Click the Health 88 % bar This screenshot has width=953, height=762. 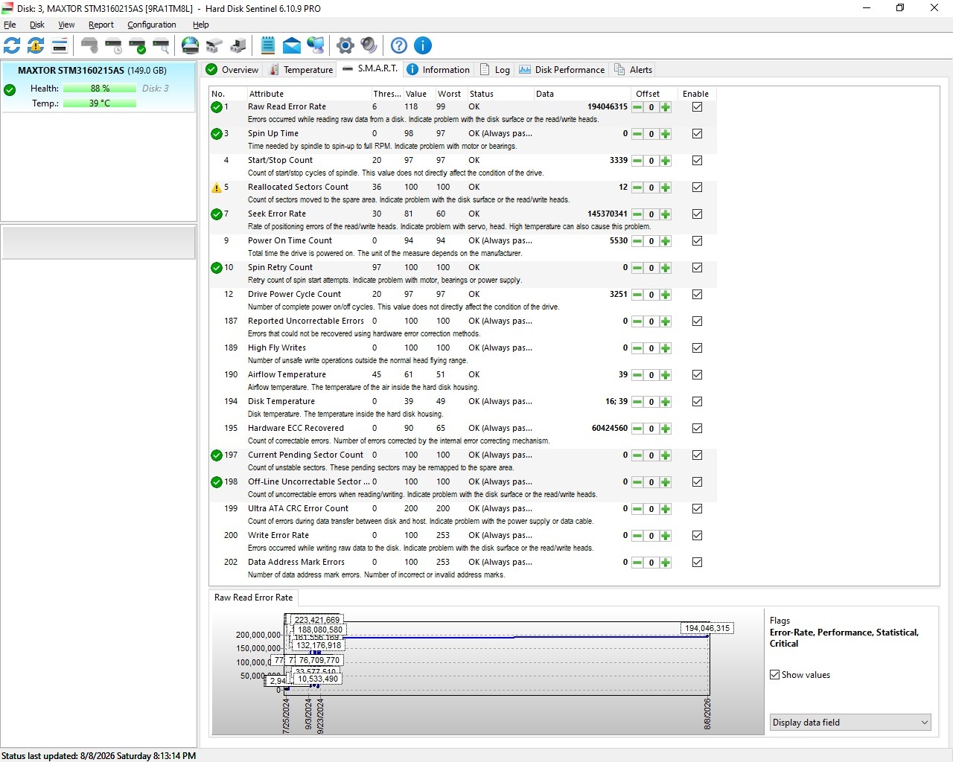(x=100, y=89)
